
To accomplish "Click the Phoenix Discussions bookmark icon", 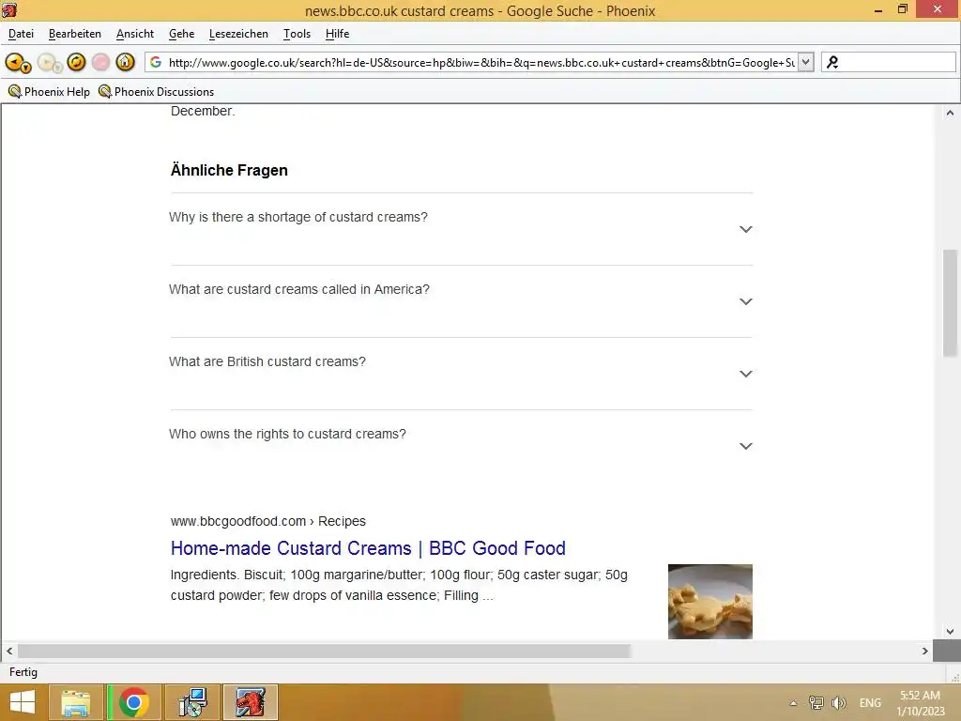I will (x=105, y=92).
